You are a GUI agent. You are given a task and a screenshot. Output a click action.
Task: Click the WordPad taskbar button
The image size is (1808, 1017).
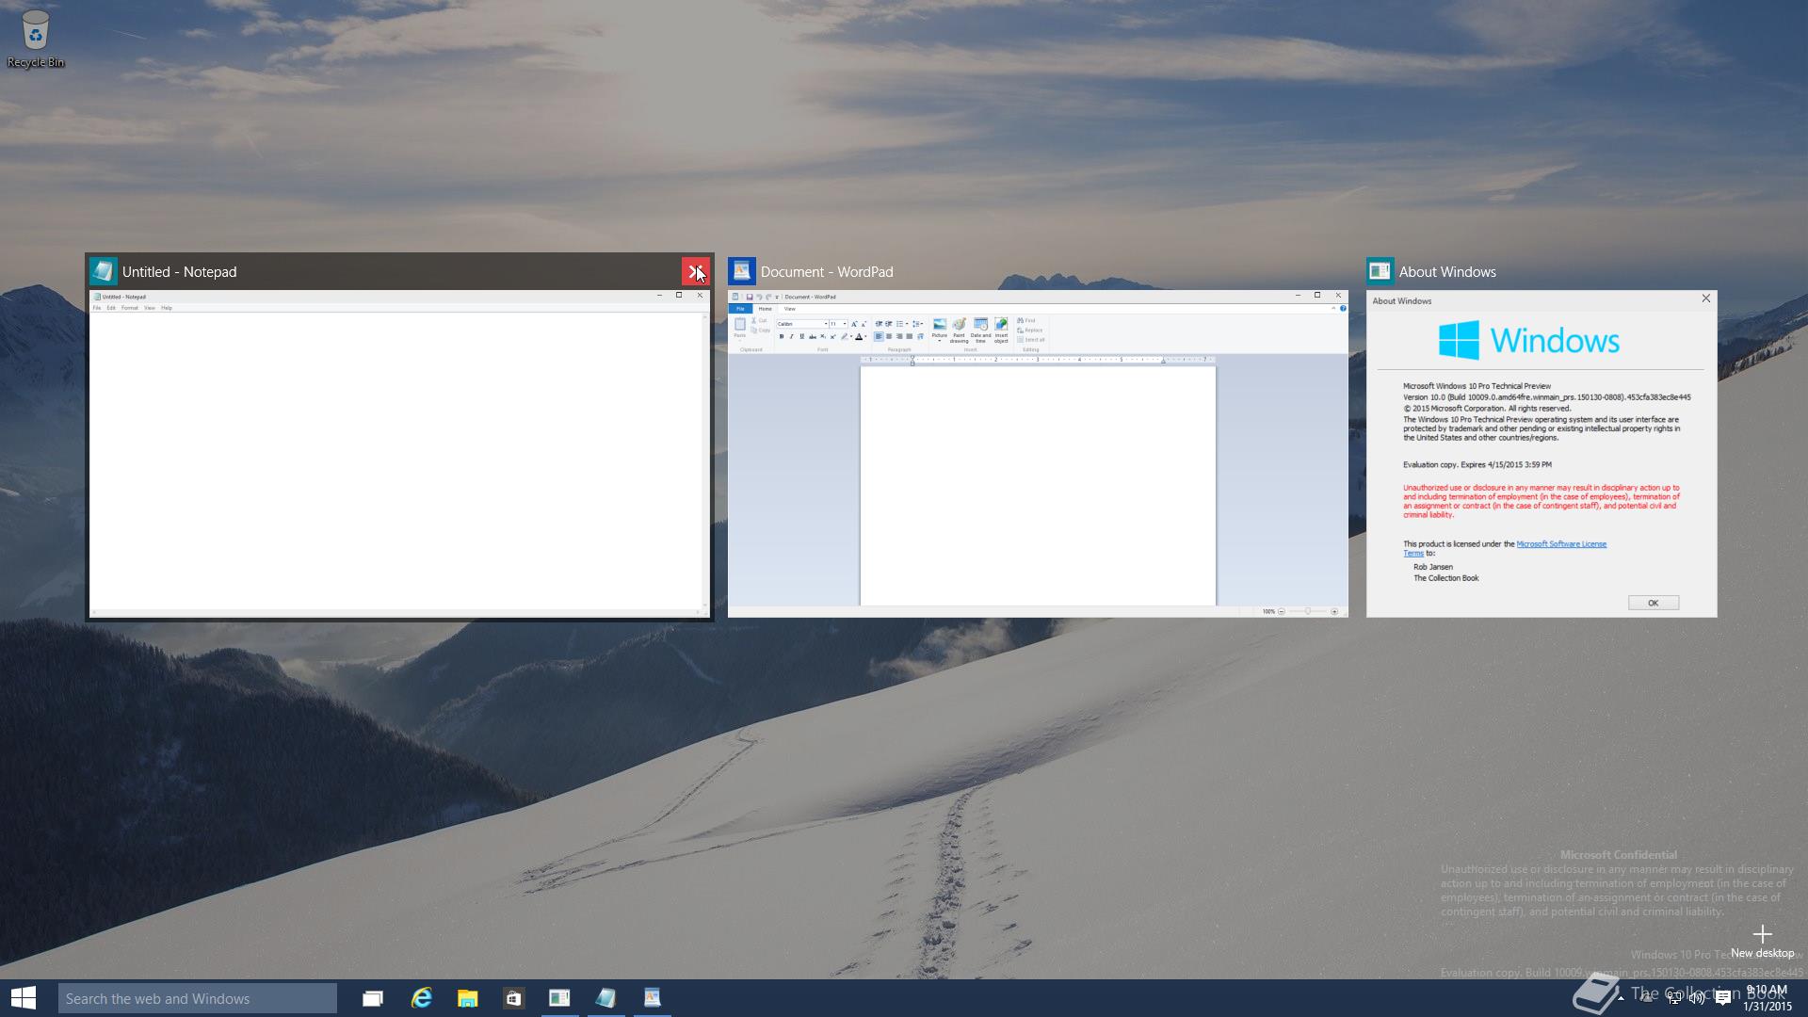(652, 998)
